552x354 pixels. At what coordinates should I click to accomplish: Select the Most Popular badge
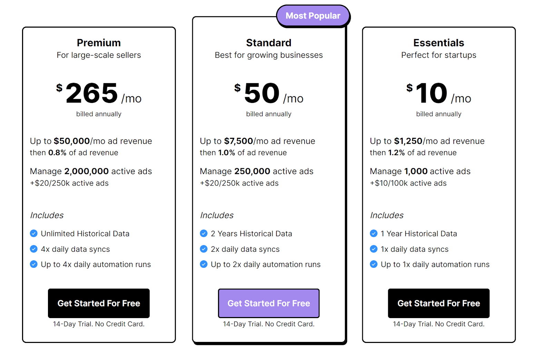pyautogui.click(x=313, y=16)
